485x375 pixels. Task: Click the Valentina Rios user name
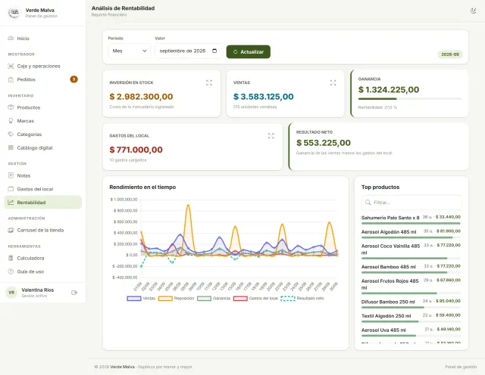tap(37, 290)
